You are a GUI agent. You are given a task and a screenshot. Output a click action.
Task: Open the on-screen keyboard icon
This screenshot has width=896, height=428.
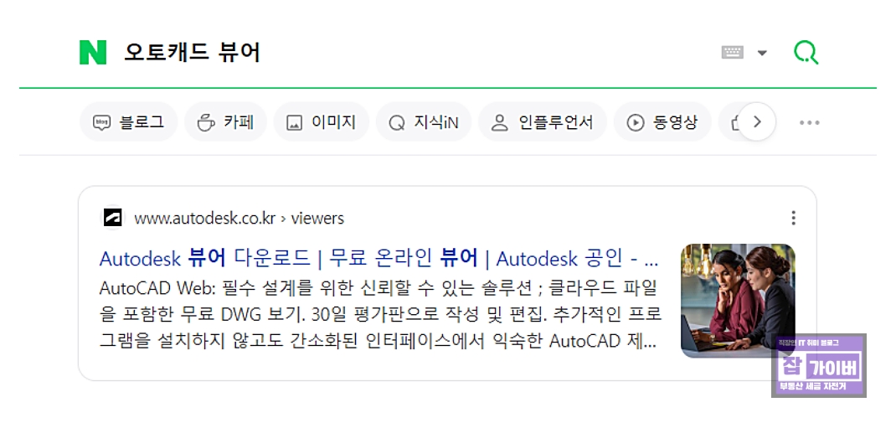[732, 53]
